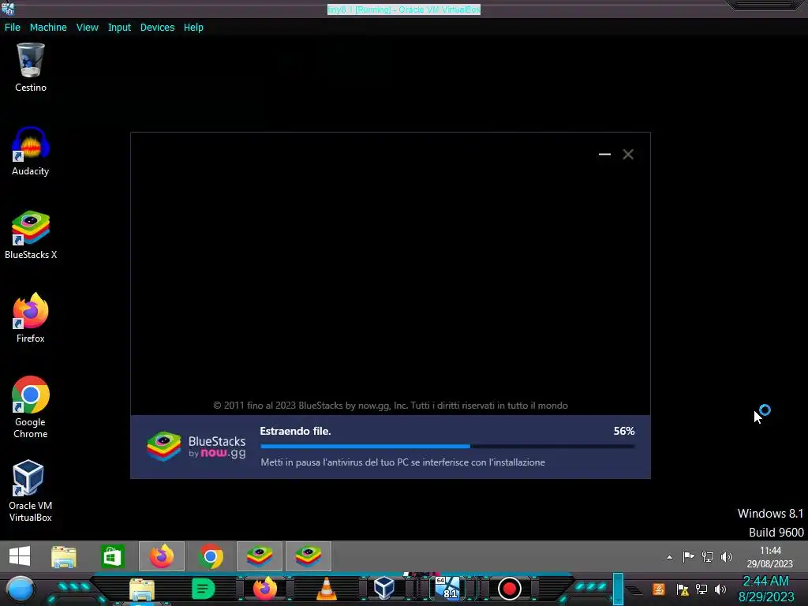Show hidden icons in guest system tray
Screen dimensions: 808x606
pyautogui.click(x=669, y=557)
